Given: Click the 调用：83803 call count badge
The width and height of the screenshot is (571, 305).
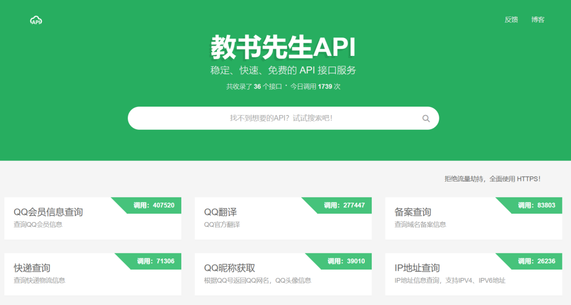Looking at the screenshot, I should (536, 205).
